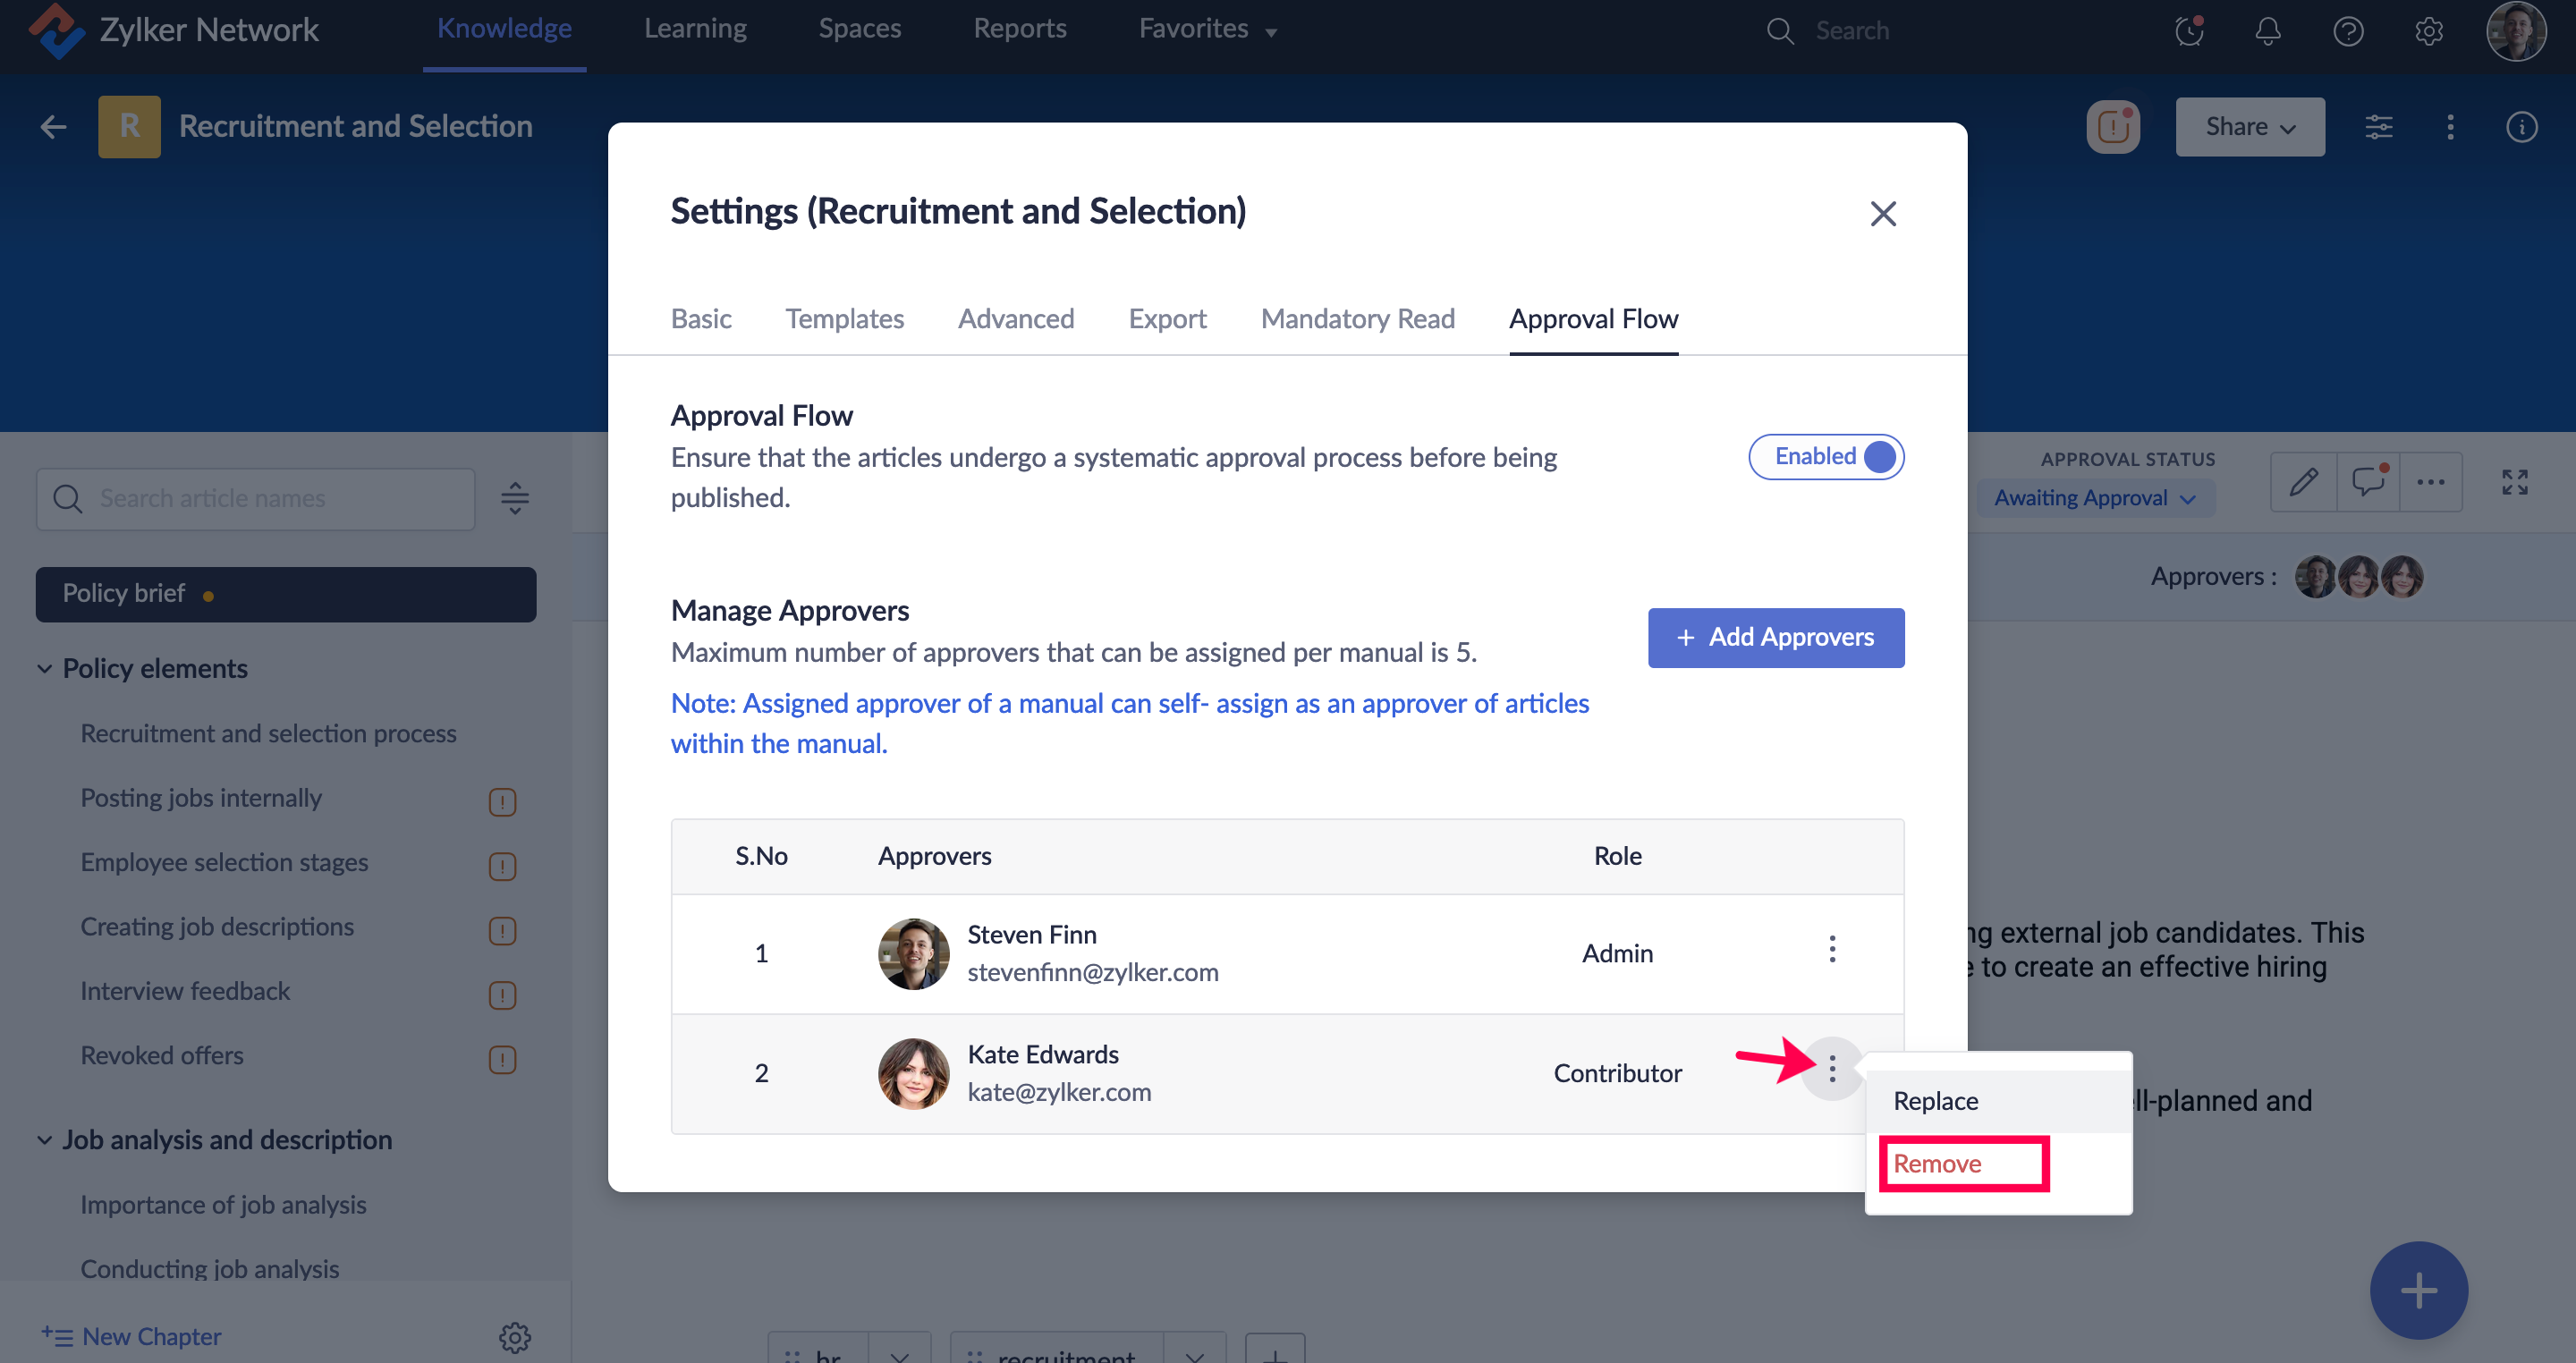Disable the Approval Flow Enabled toggle
This screenshot has width=2576, height=1363.
1826,457
